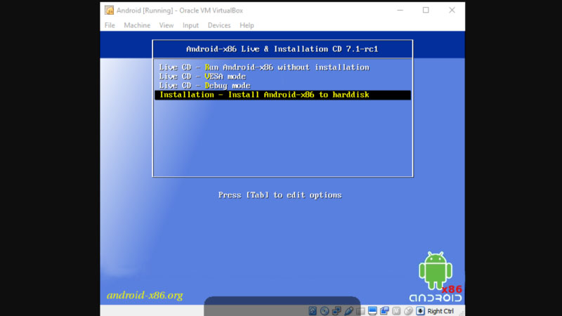Click the recording status icon
Image resolution: width=562 pixels, height=316 pixels.
click(x=384, y=310)
